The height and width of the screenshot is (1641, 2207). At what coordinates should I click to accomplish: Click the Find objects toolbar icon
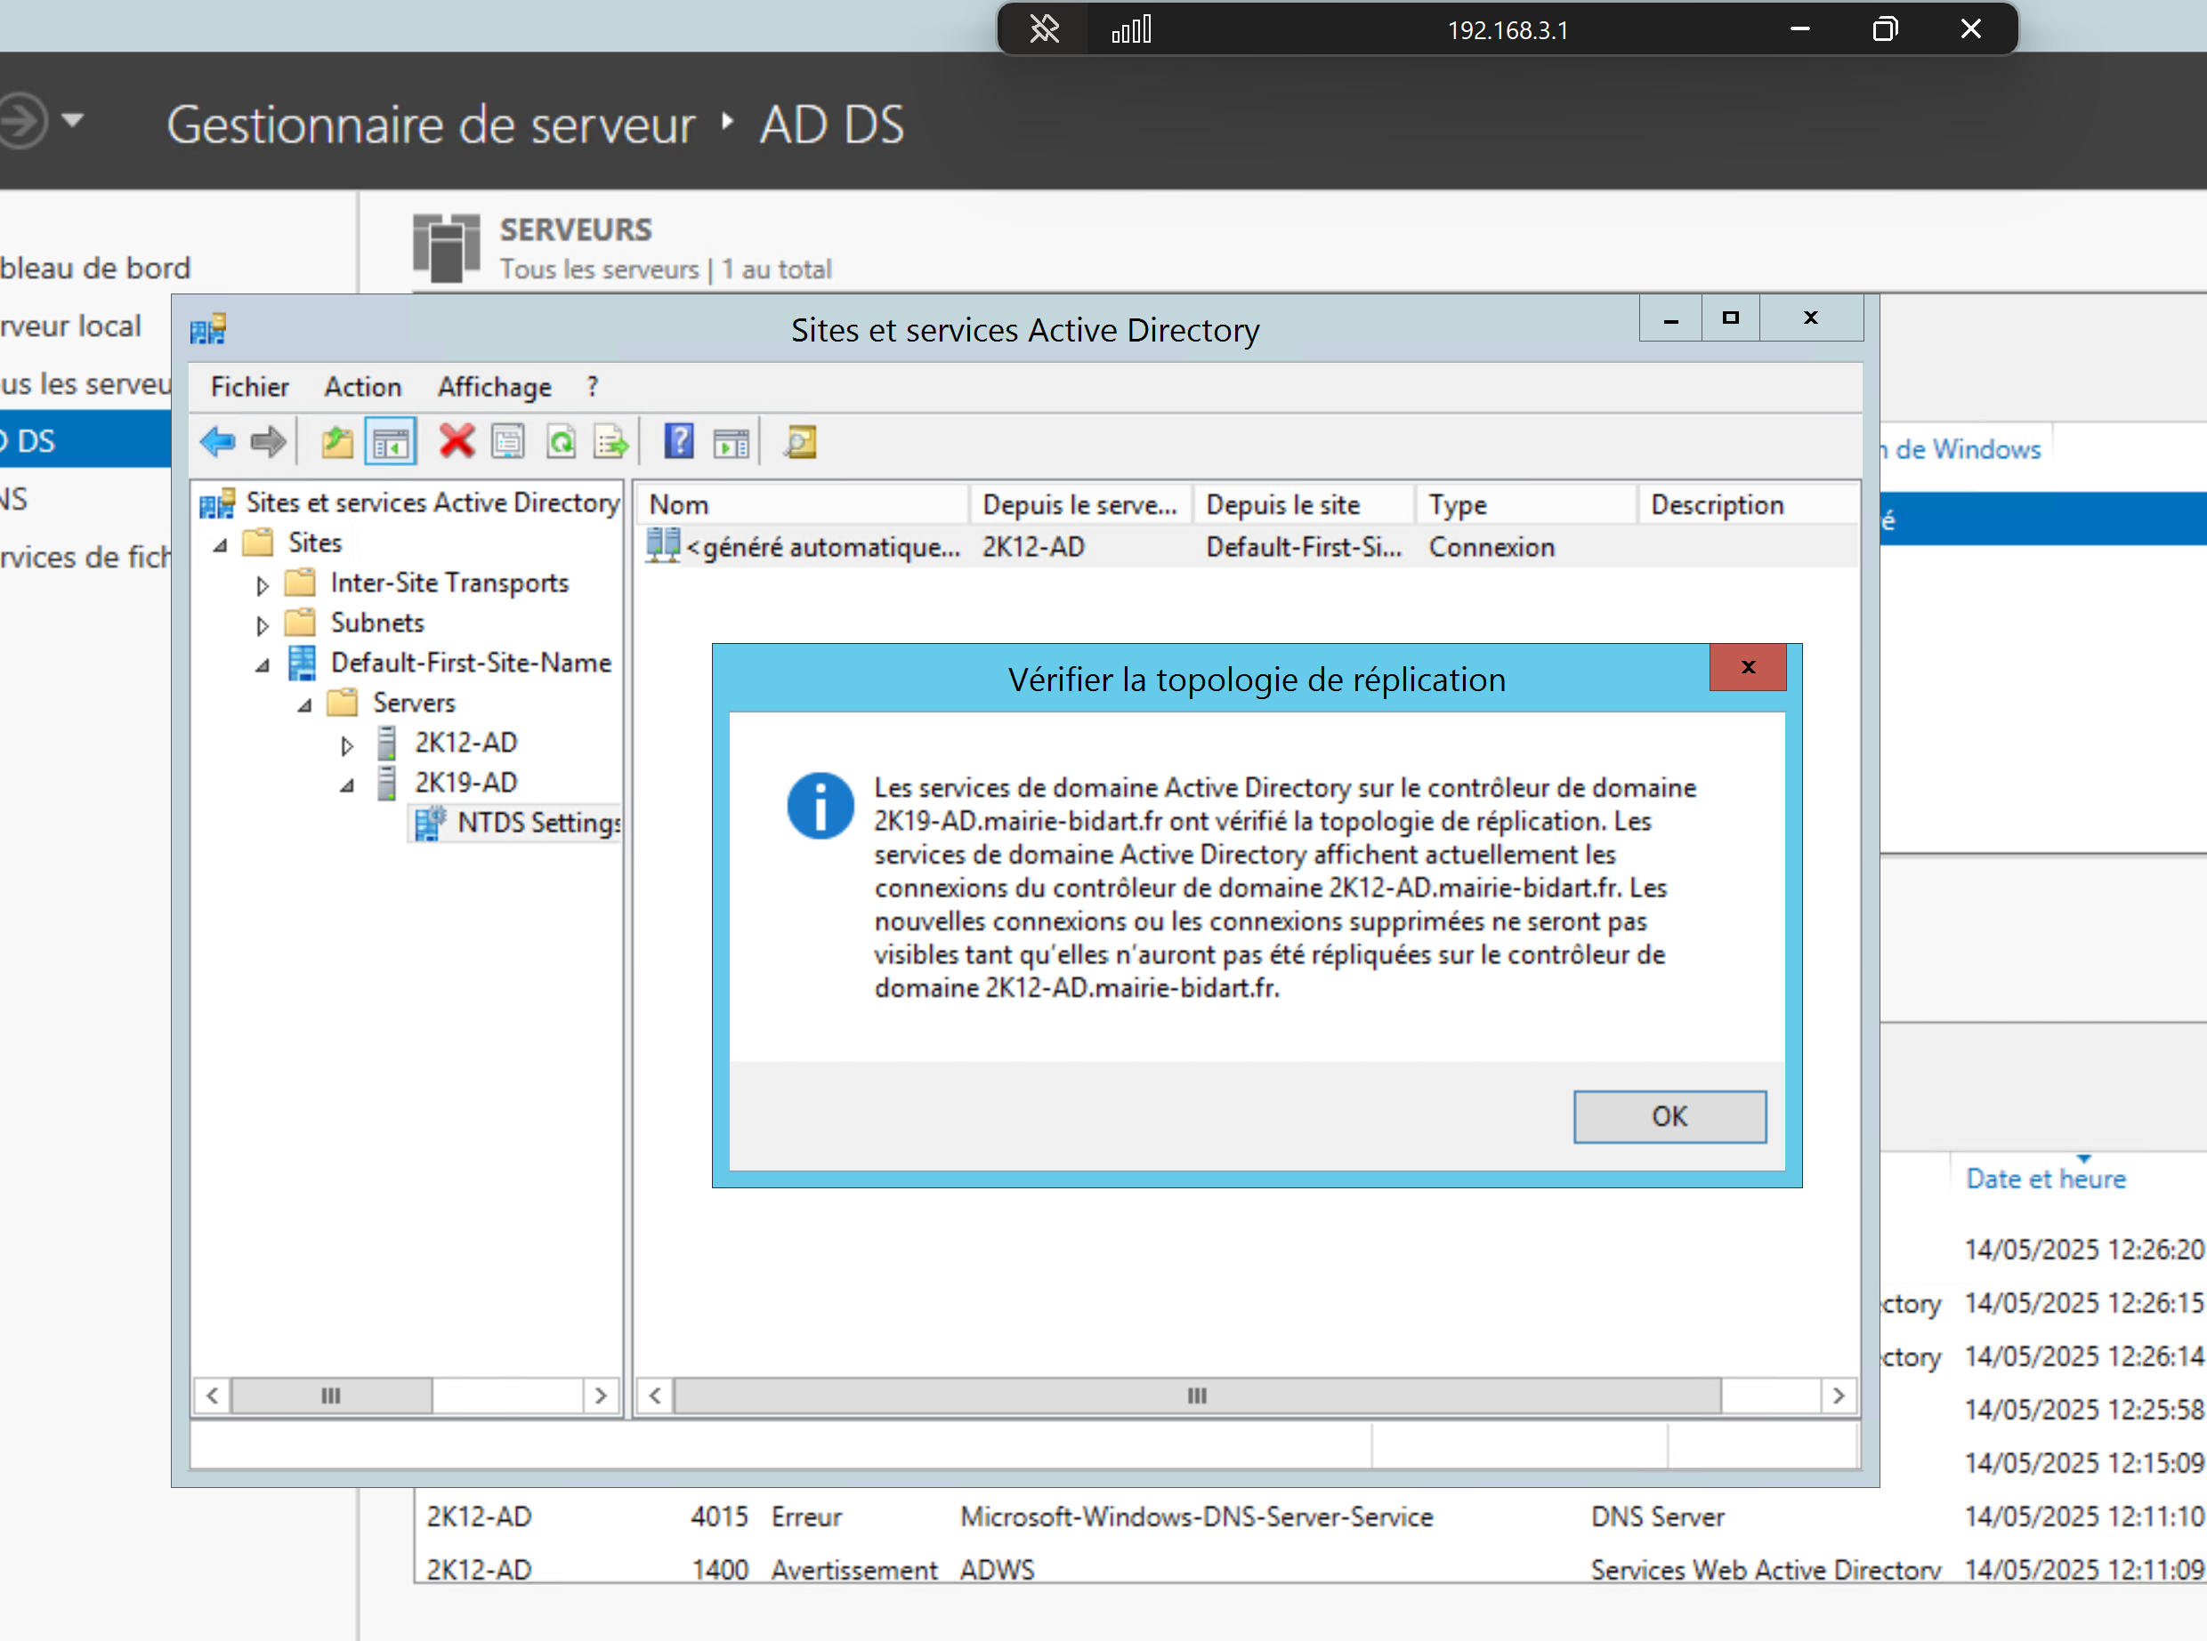pyautogui.click(x=800, y=442)
